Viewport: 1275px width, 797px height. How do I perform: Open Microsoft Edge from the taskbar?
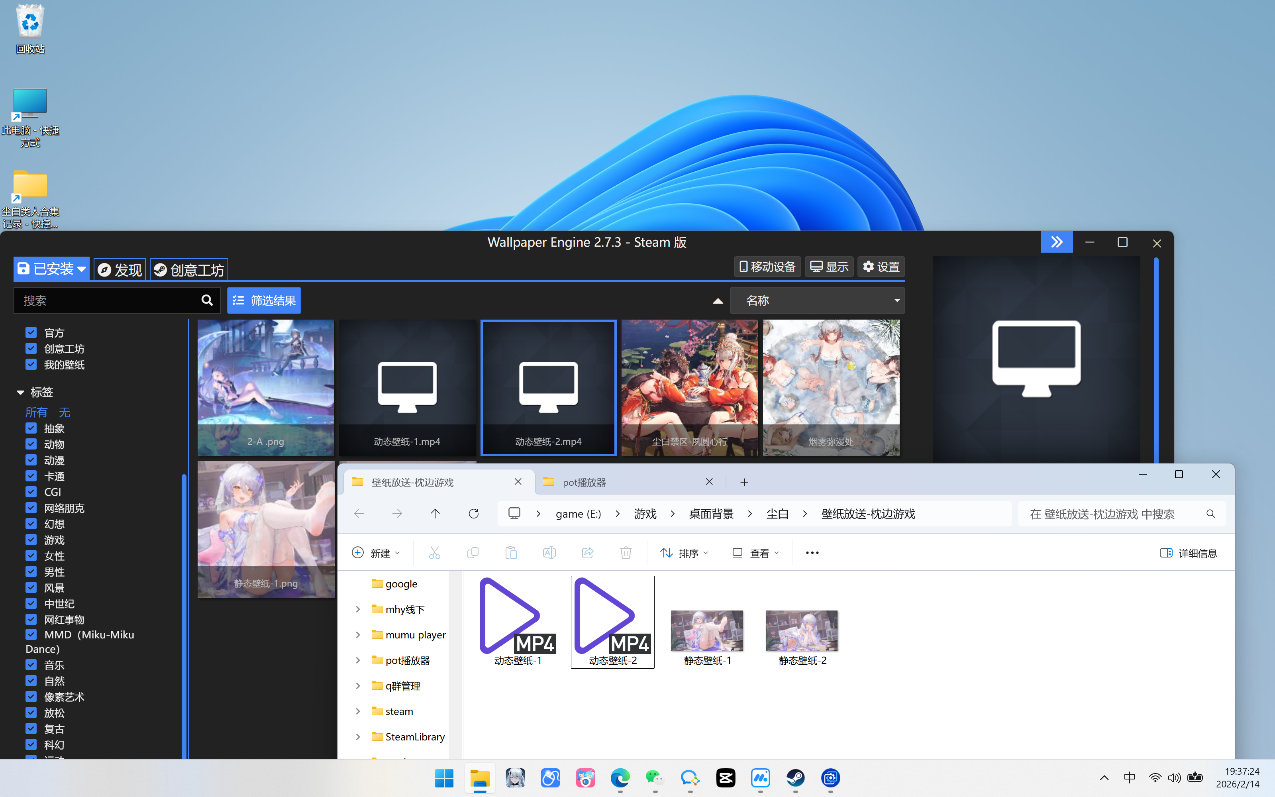[620, 778]
